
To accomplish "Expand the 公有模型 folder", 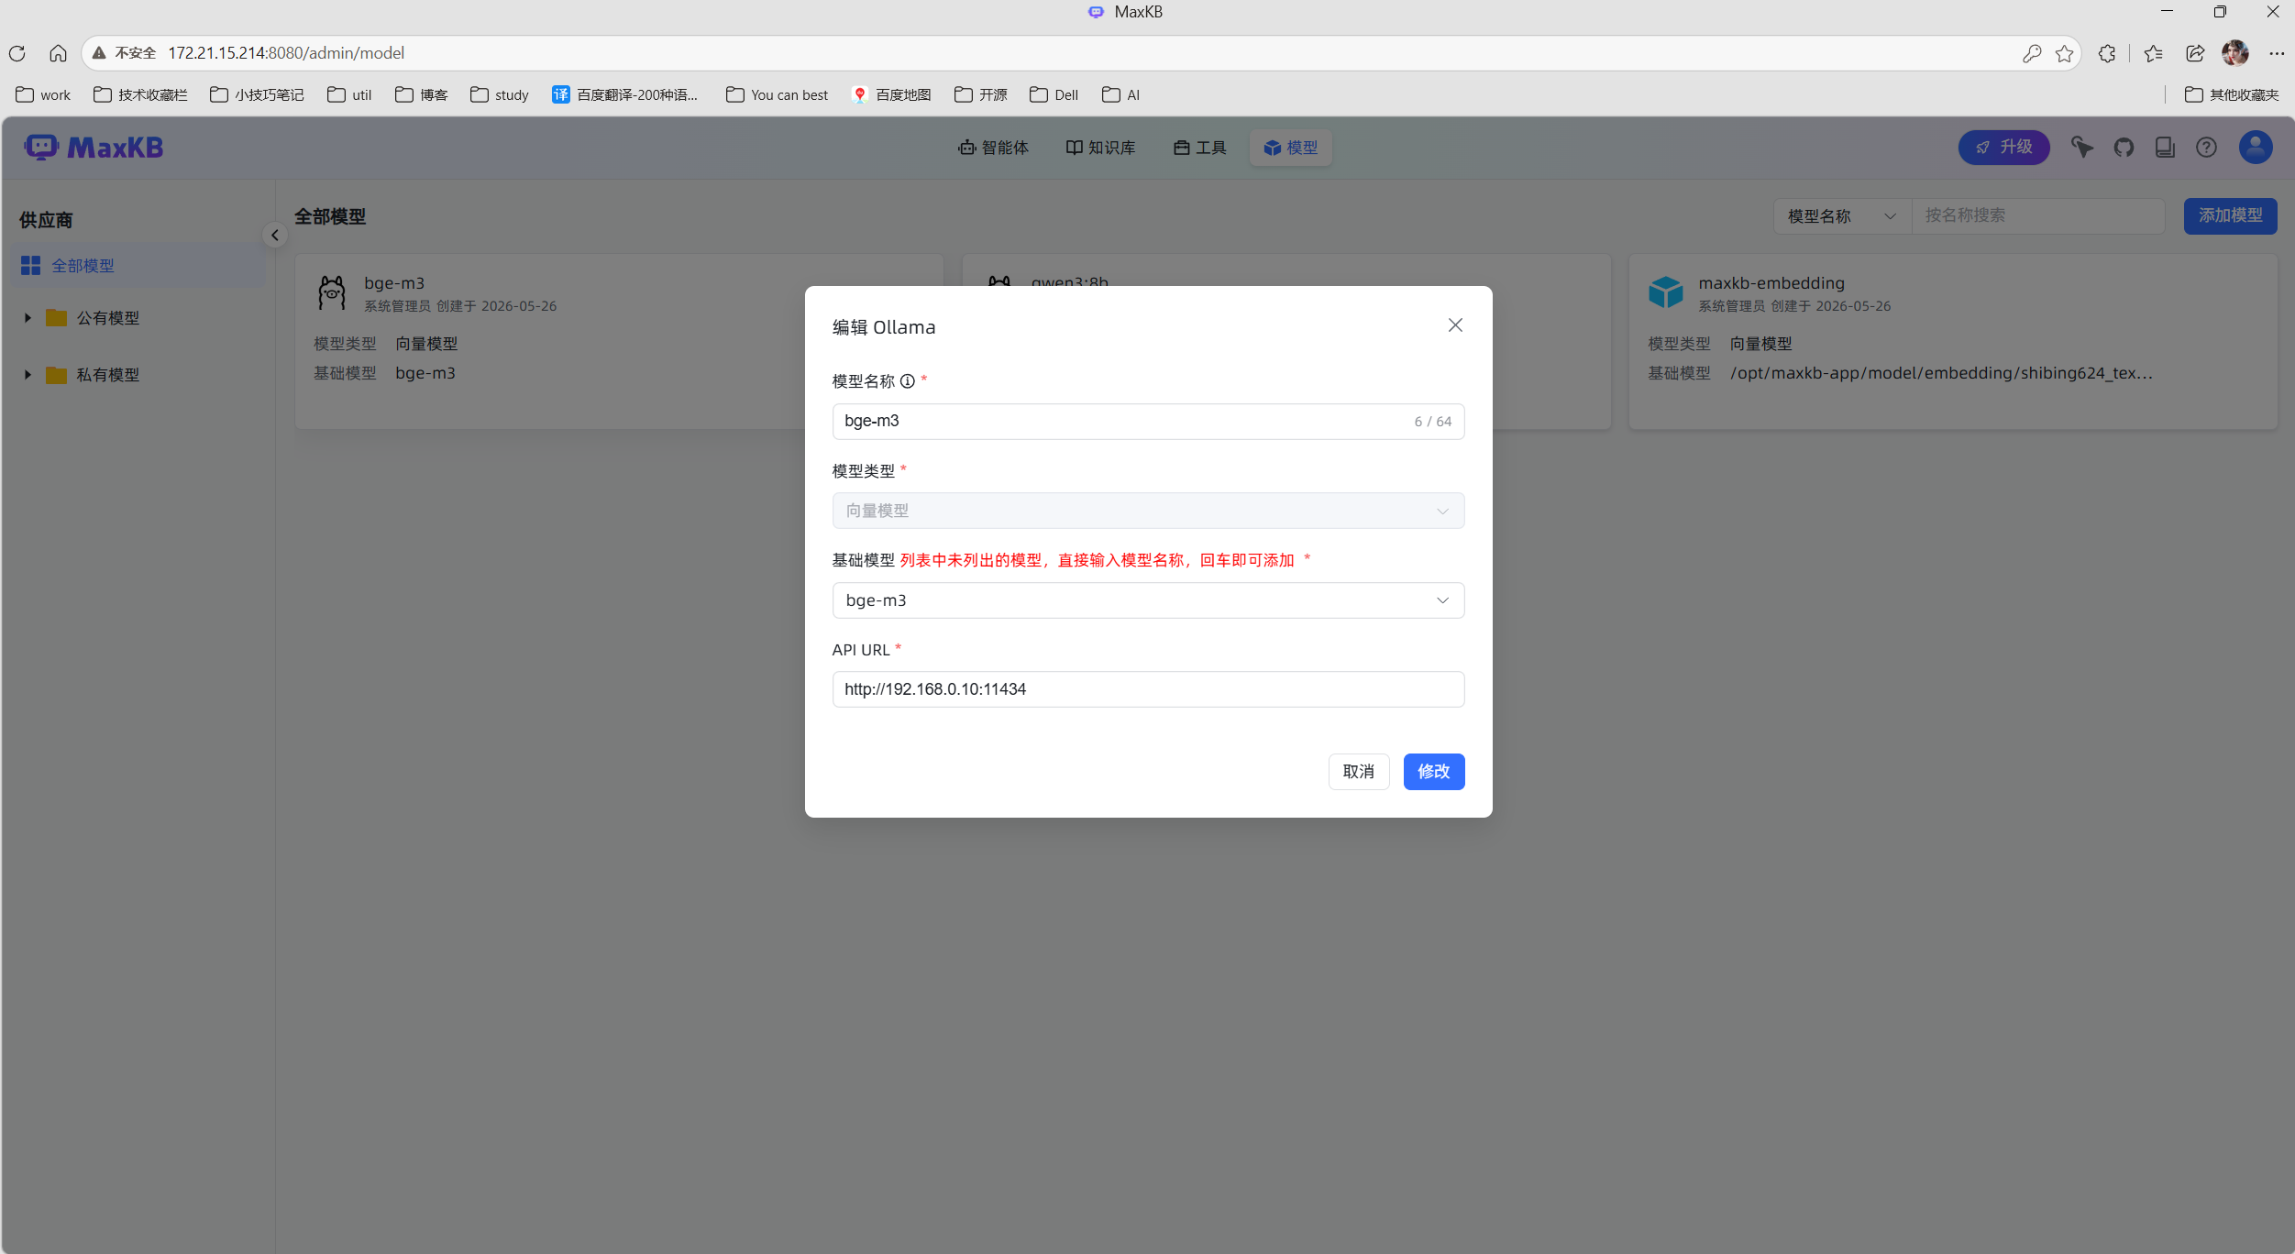I will 28,318.
